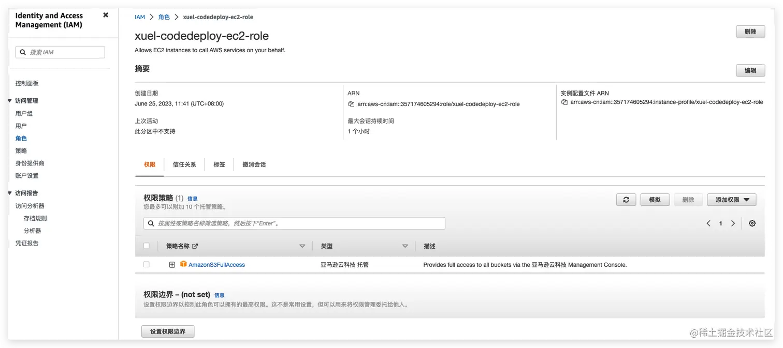Screen dimensions: 783x348
Task: Open policy table settings gear
Action: (752, 223)
